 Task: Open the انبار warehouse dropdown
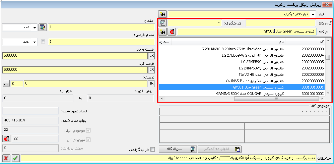[x=313, y=14]
